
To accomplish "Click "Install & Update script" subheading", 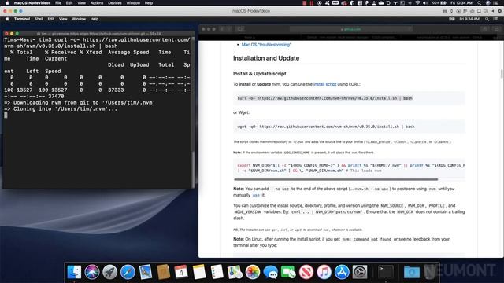I will (x=259, y=73).
